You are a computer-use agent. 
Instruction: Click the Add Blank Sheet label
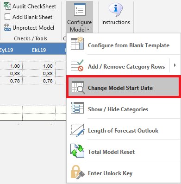pyautogui.click(x=32, y=17)
